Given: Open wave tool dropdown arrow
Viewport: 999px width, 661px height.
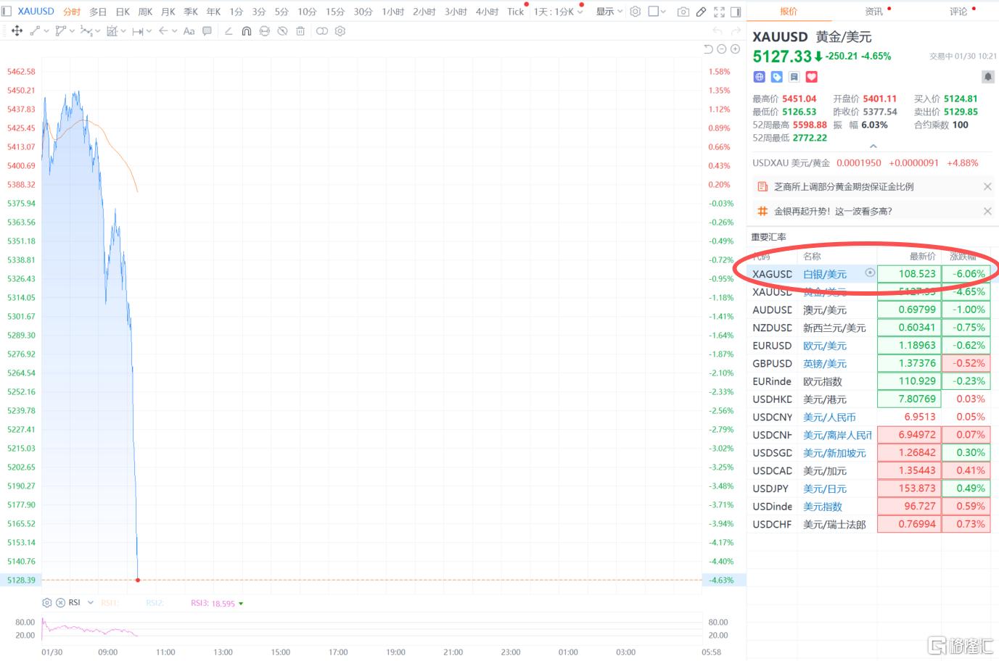Looking at the screenshot, I should (98, 31).
